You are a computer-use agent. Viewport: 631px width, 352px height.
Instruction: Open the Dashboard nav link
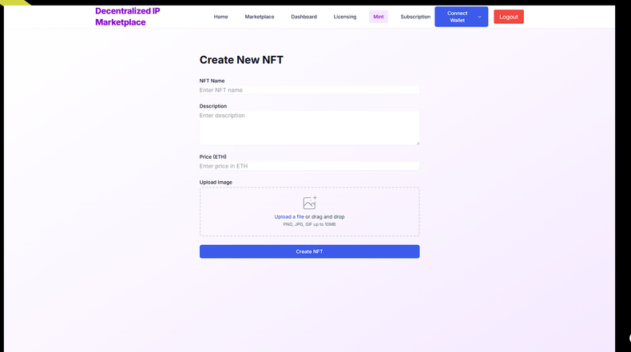point(304,17)
